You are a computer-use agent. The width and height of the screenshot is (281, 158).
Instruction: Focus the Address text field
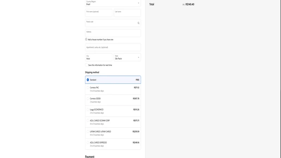pos(113,33)
